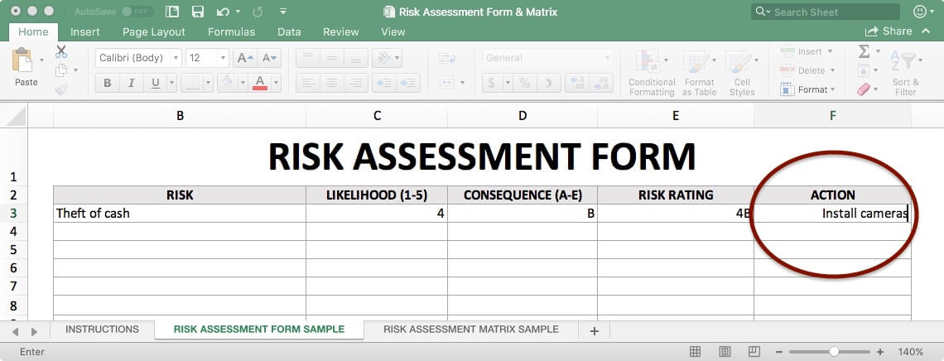This screenshot has width=944, height=361.
Task: Toggle bold formatting
Action: click(108, 83)
